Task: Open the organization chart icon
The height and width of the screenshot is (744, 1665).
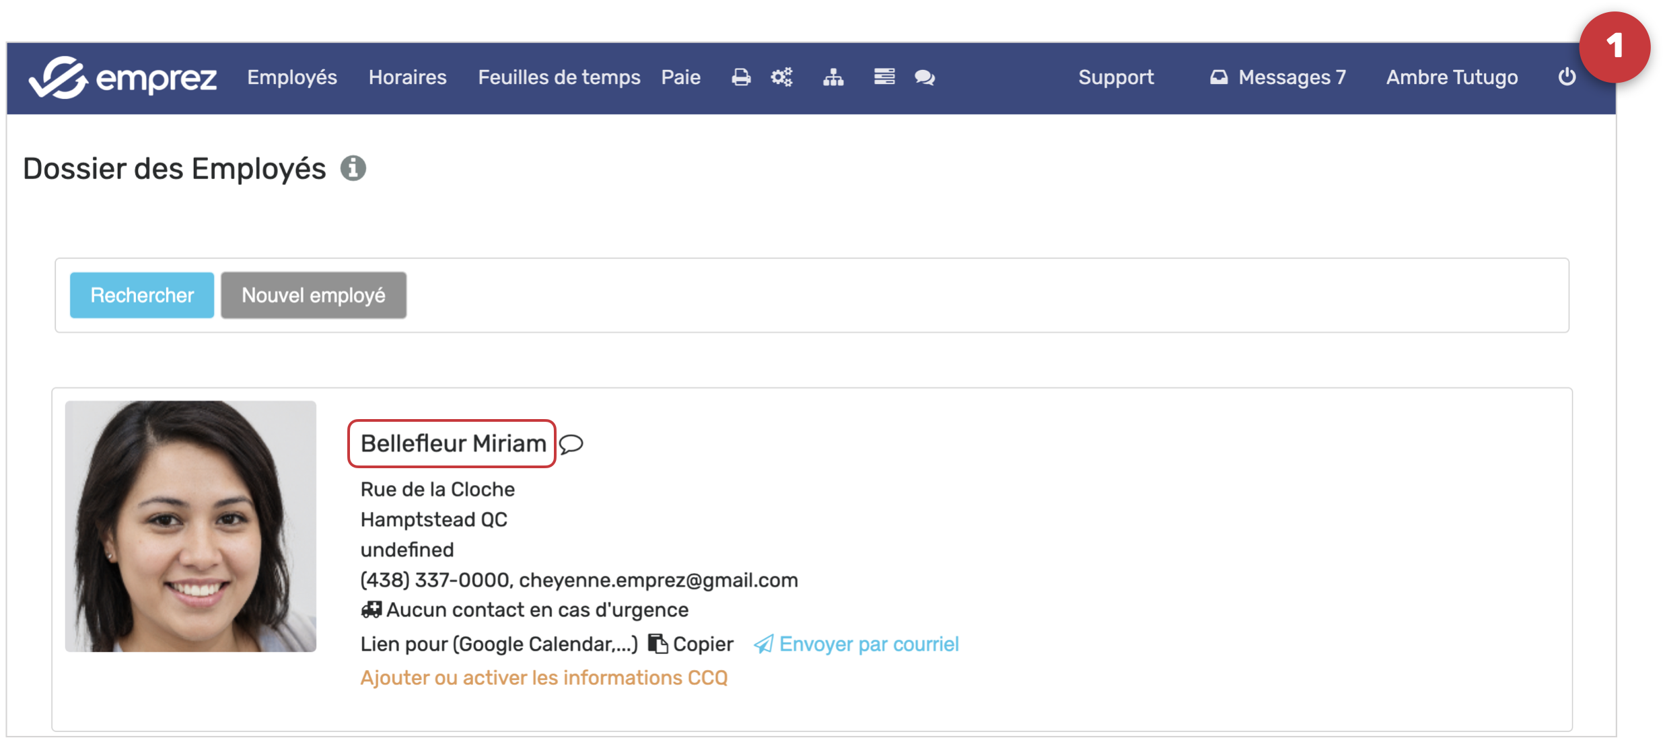Action: [832, 77]
